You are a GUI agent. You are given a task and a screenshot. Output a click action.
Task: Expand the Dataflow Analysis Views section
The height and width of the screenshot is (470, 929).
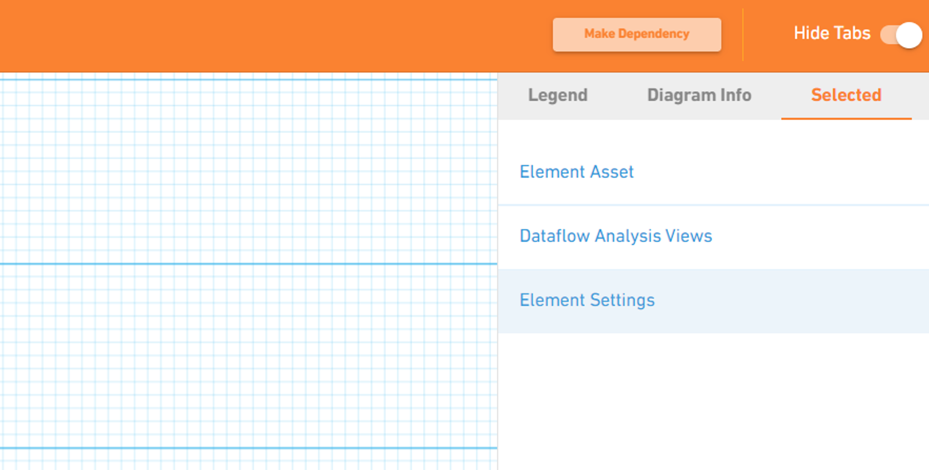click(615, 236)
